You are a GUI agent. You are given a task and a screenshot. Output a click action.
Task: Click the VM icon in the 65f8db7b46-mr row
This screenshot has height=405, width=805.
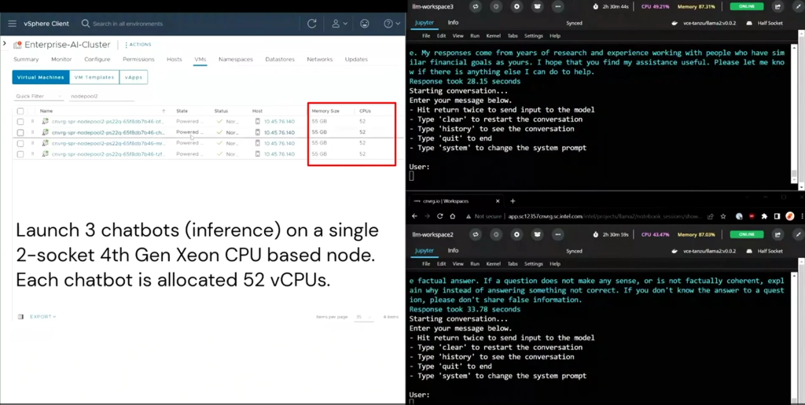(45, 143)
